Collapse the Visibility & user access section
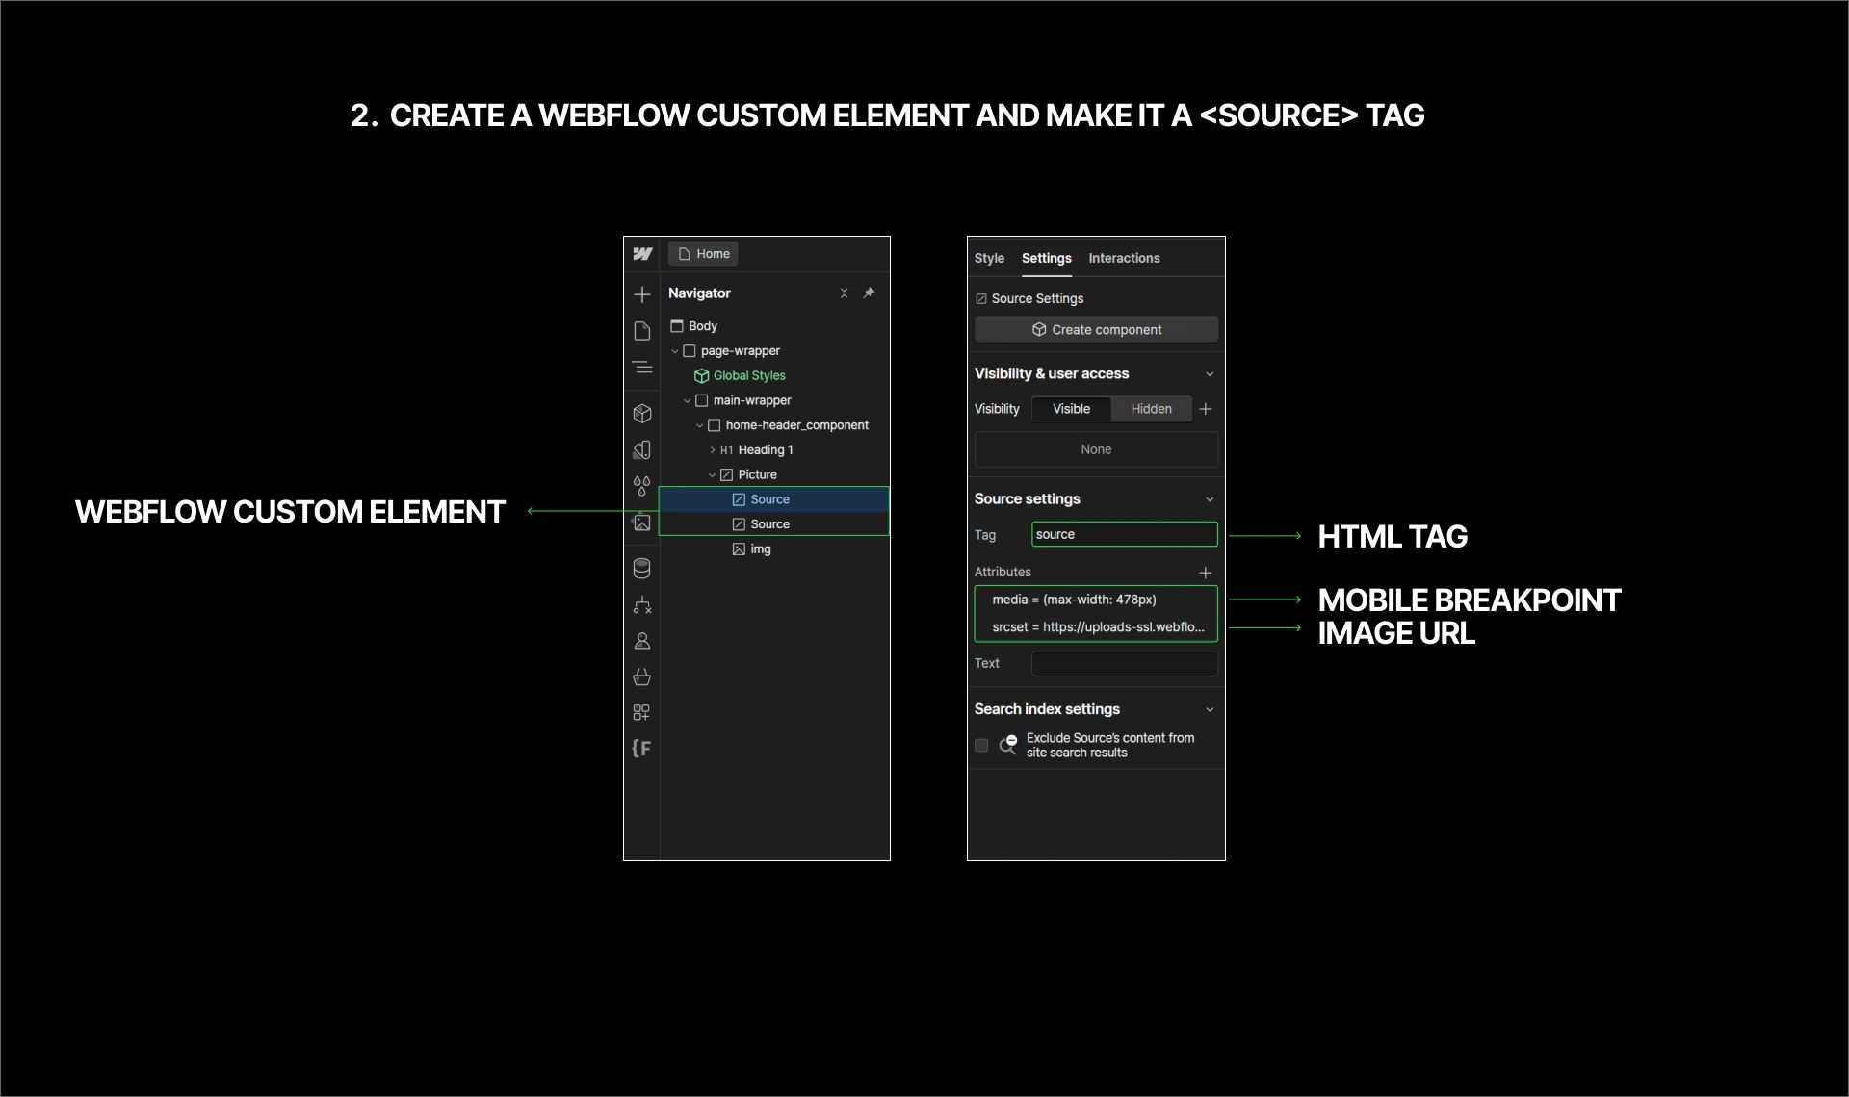This screenshot has height=1097, width=1849. 1210,373
